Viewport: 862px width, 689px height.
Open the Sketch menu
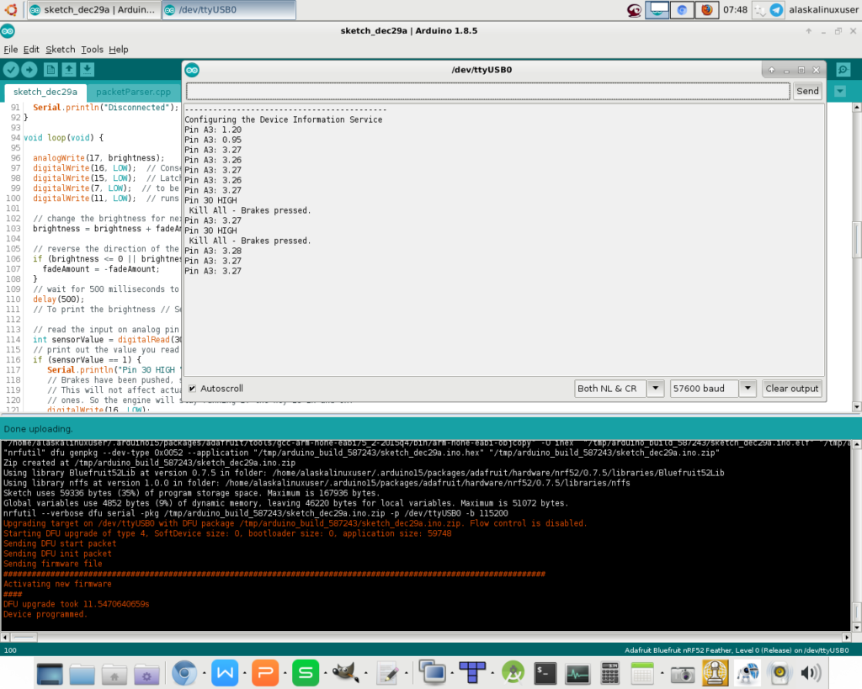point(60,50)
